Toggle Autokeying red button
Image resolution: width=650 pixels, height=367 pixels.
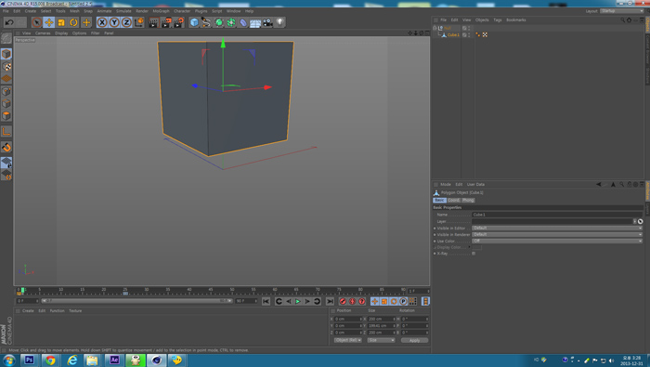352,301
